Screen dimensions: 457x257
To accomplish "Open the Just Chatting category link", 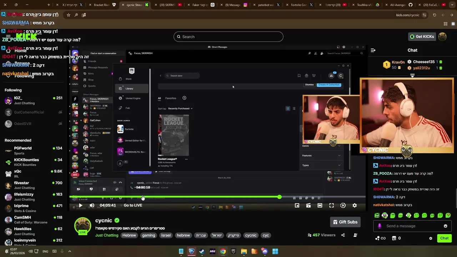I will click(107, 235).
